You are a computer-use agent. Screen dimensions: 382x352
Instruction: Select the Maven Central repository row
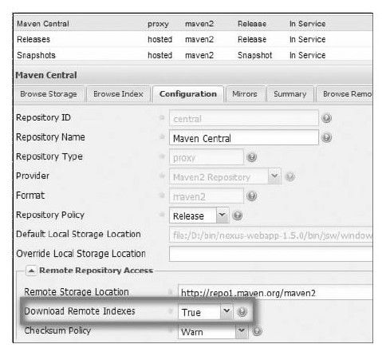[x=193, y=24]
